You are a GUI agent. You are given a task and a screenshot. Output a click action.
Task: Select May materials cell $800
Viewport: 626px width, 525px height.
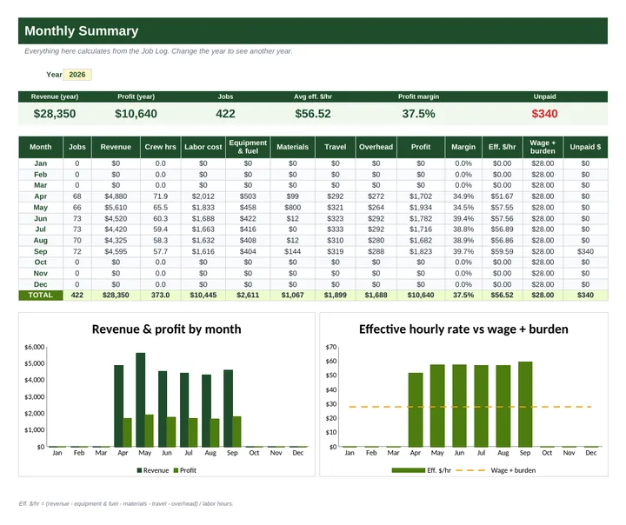[293, 208]
